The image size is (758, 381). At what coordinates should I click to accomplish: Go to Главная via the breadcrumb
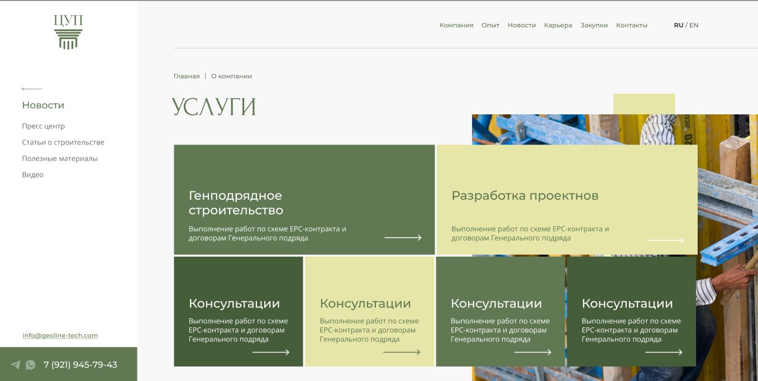pos(186,75)
